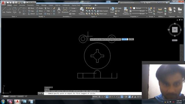The width and height of the screenshot is (185, 104).
Task: Click the AutoCAD taskbar icon
Action: pos(17,102)
